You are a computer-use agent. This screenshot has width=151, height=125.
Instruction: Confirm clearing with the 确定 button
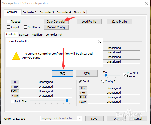point(63,73)
